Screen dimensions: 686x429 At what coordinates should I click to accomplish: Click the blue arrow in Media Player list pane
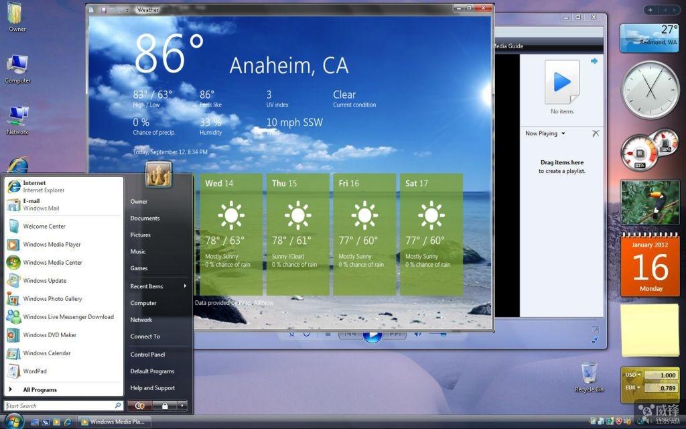pyautogui.click(x=594, y=61)
